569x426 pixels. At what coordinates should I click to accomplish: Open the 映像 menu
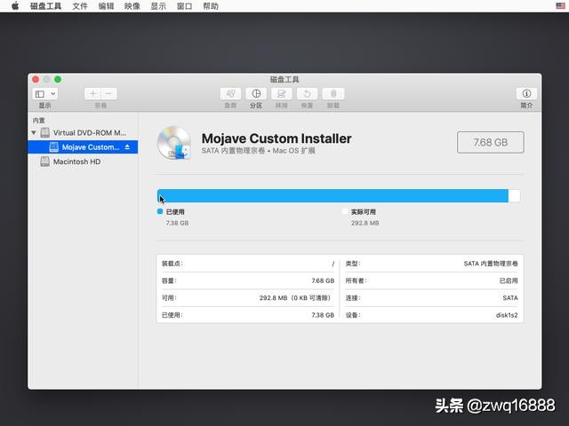132,6
